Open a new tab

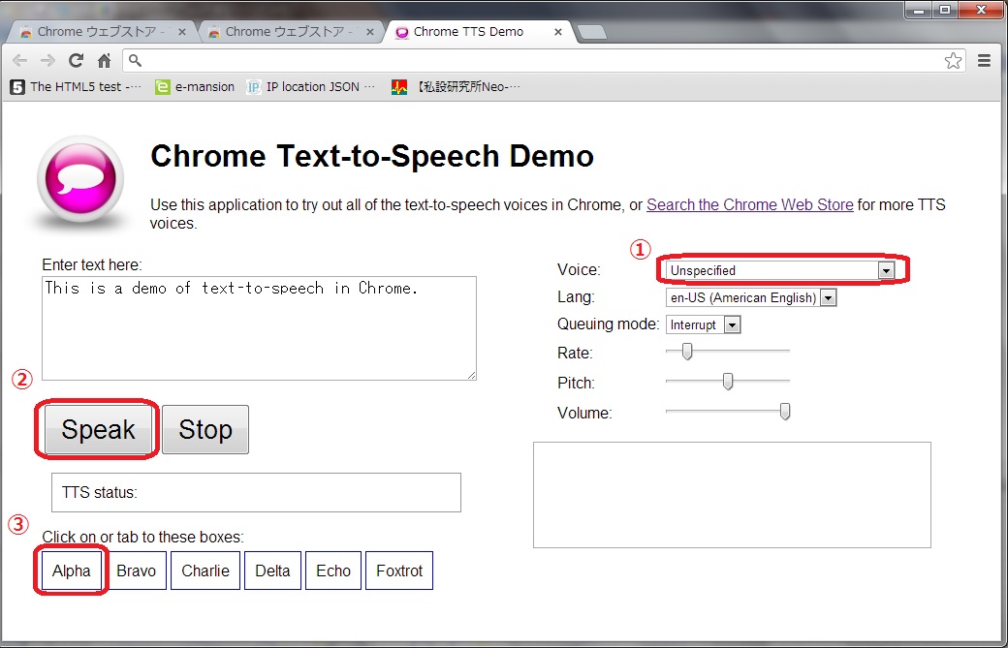point(591,31)
